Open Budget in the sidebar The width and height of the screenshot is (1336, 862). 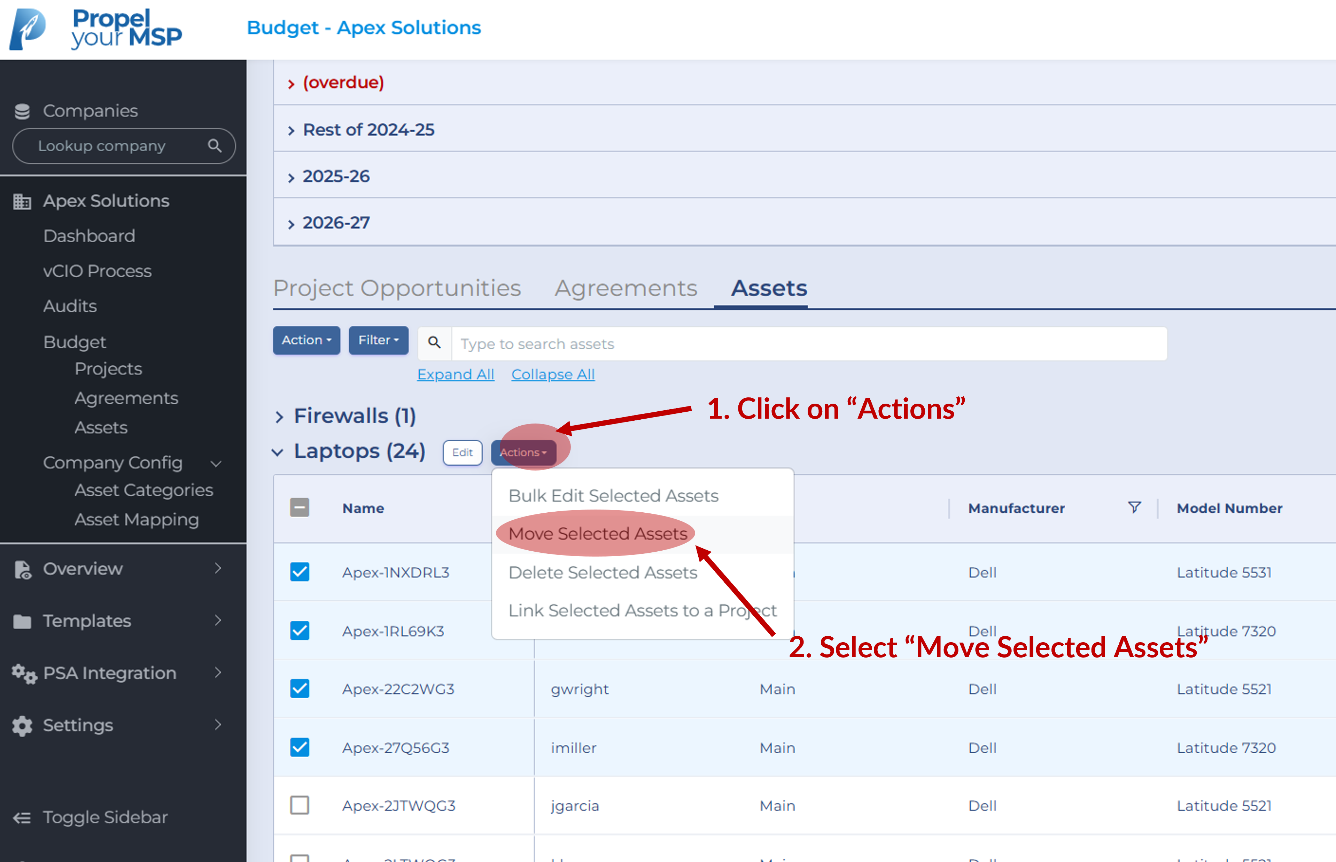75,342
